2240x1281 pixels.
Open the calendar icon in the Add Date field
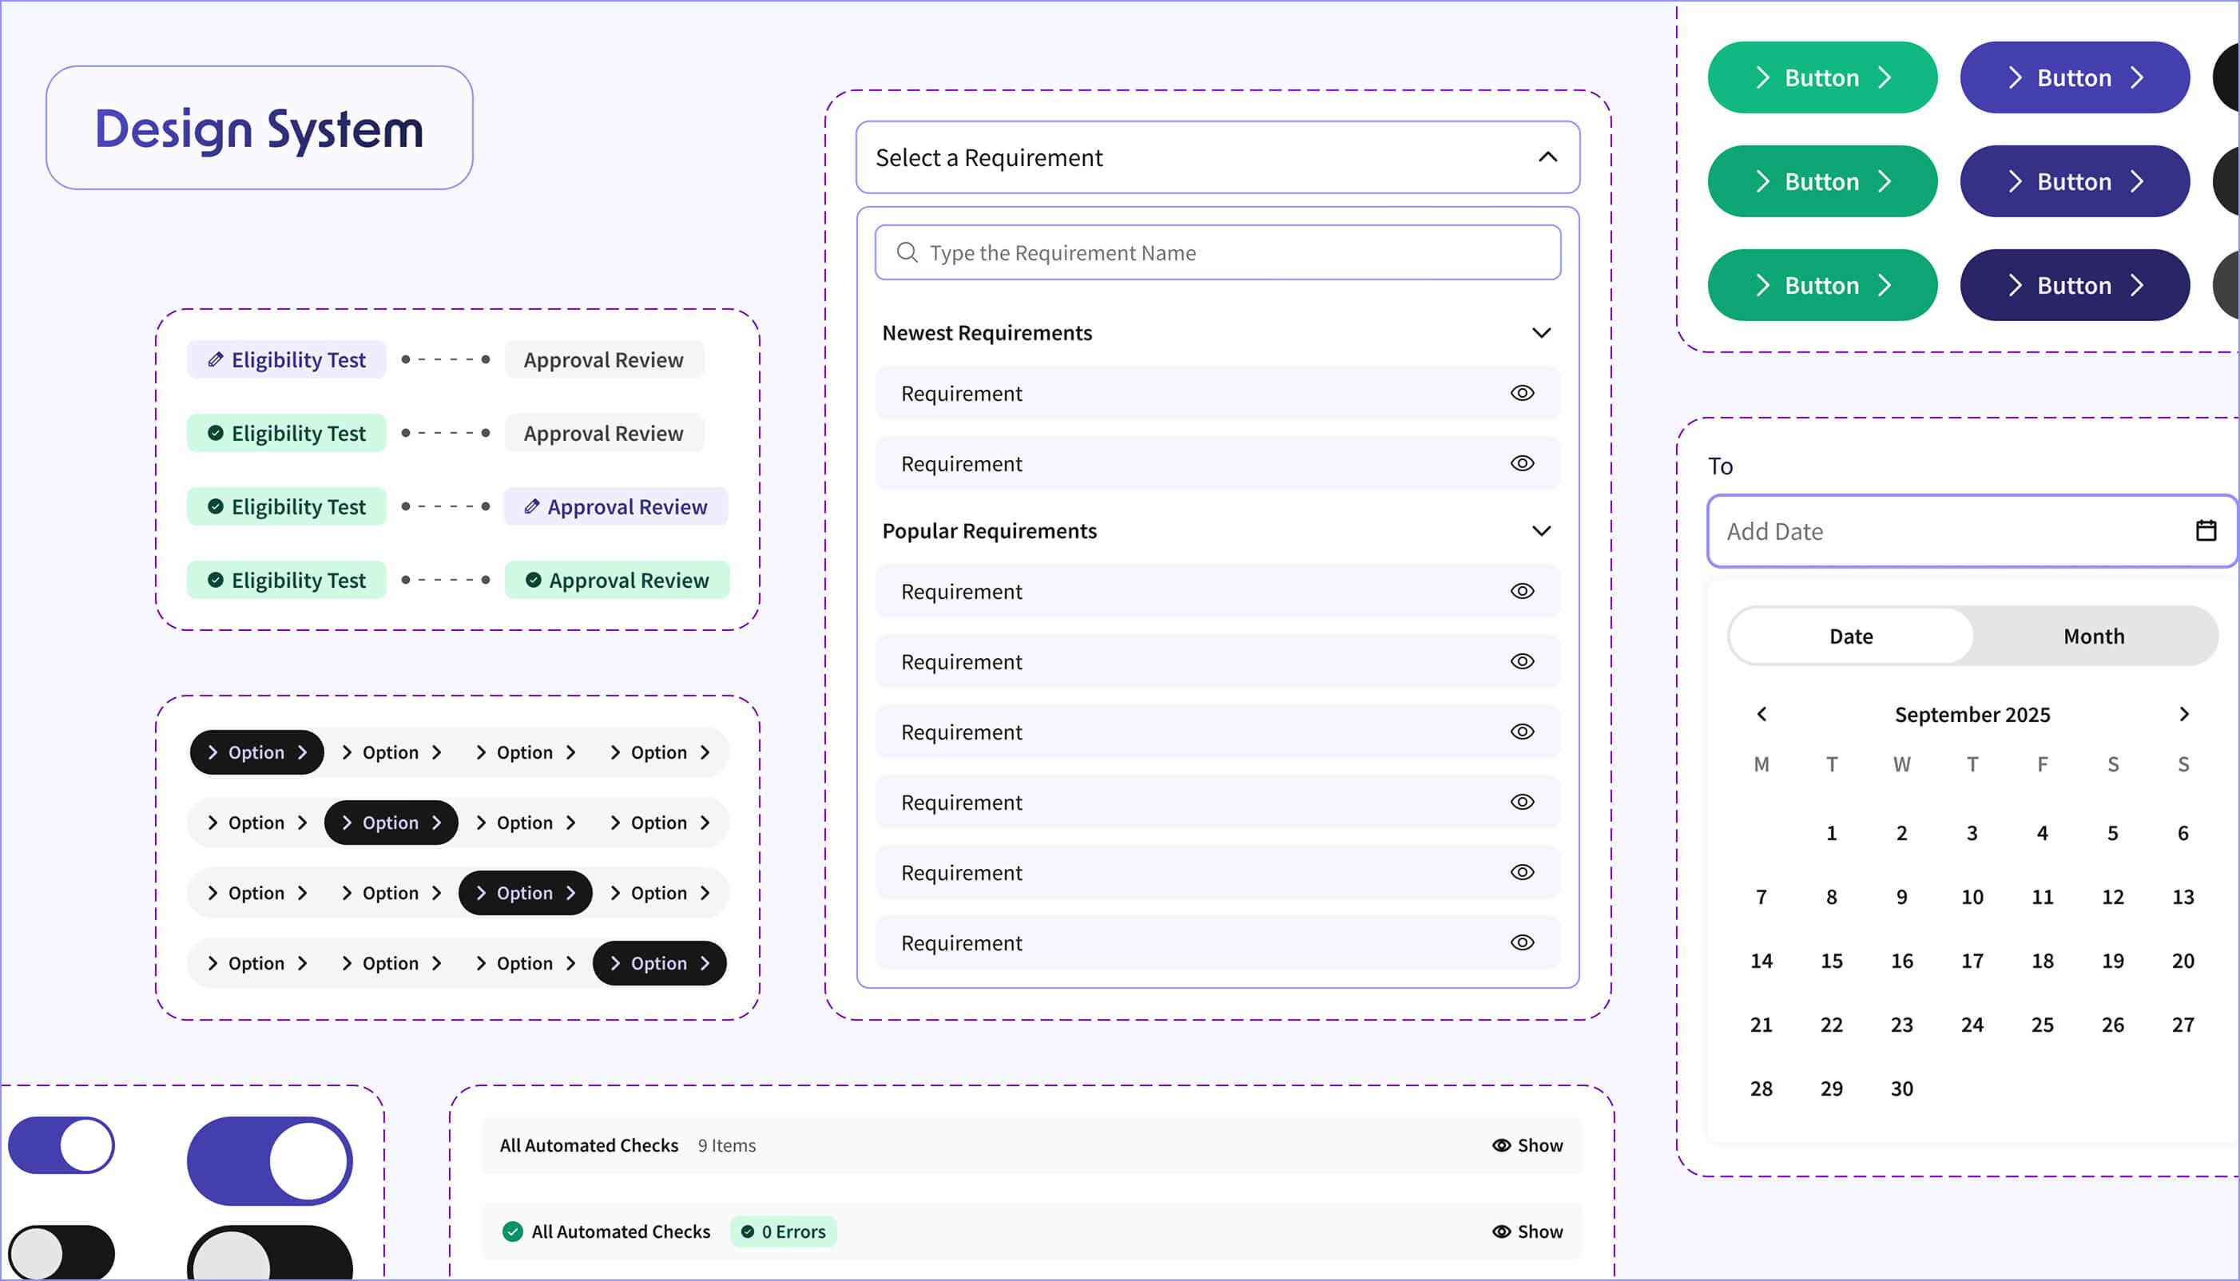(2205, 530)
